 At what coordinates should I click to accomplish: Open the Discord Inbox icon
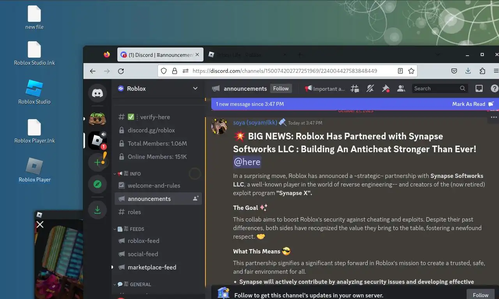click(x=479, y=89)
